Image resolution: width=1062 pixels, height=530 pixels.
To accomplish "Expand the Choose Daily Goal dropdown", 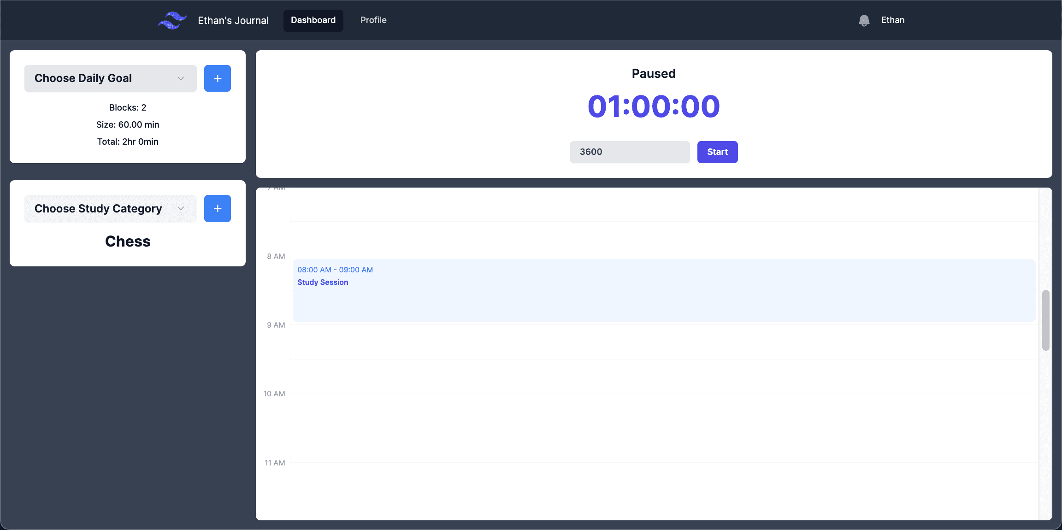I will pyautogui.click(x=110, y=78).
